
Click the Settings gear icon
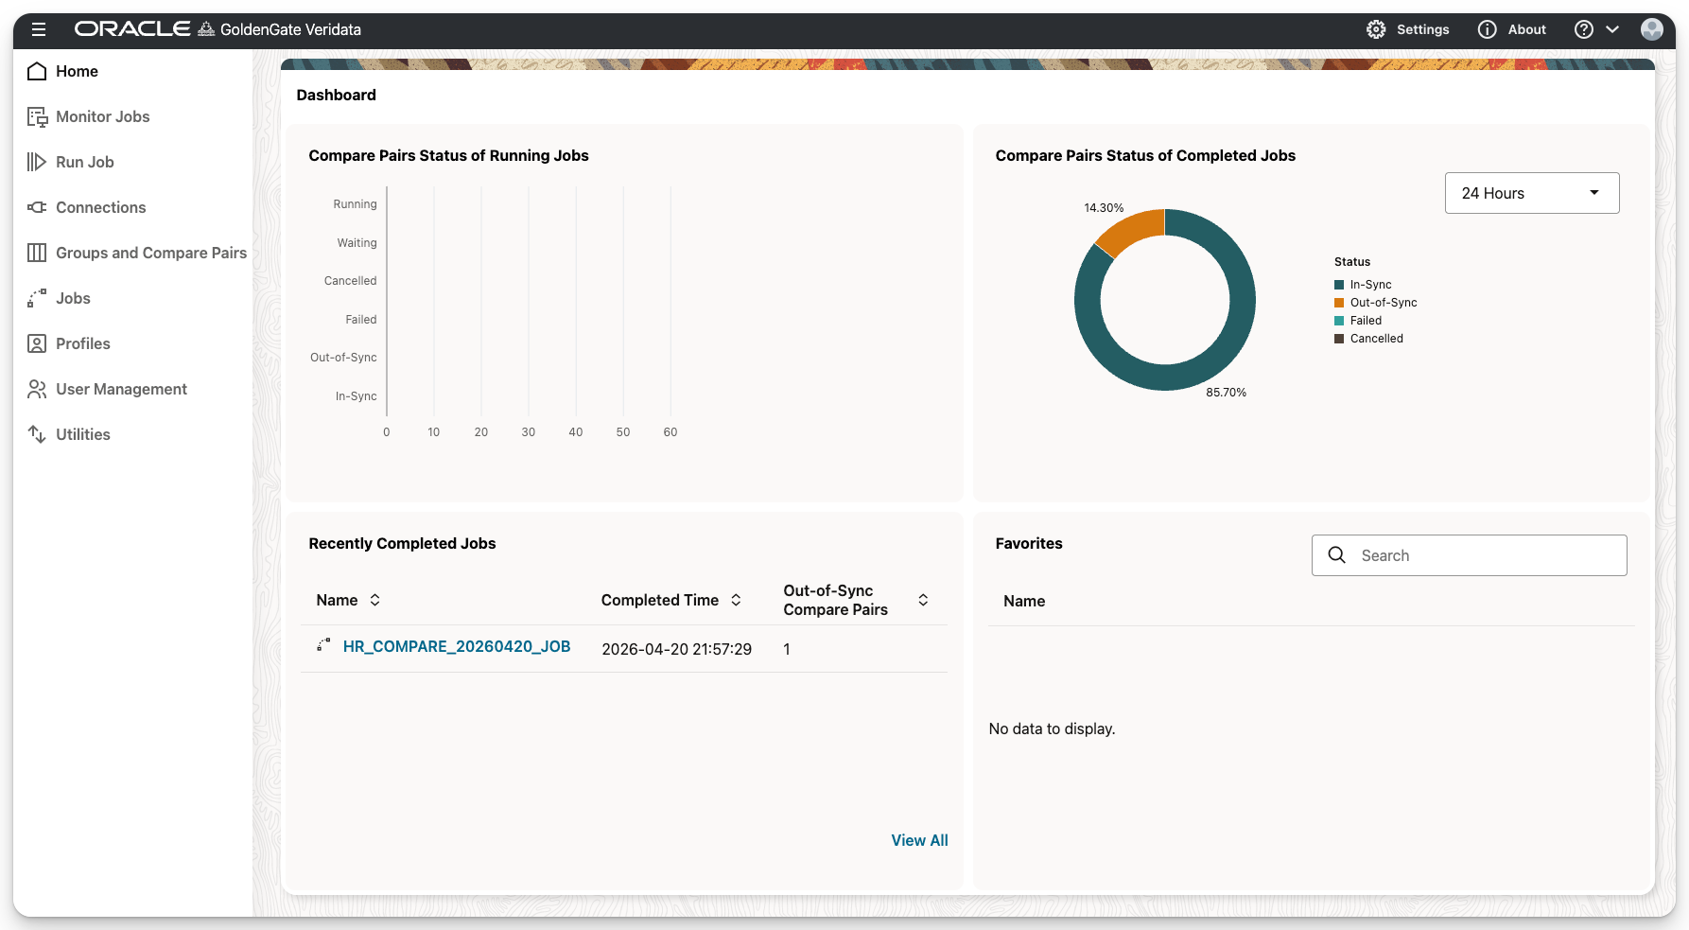[1376, 29]
